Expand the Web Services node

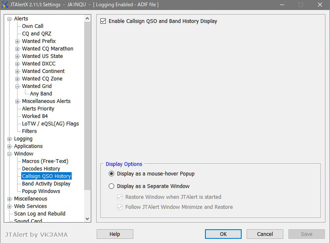pos(10,206)
